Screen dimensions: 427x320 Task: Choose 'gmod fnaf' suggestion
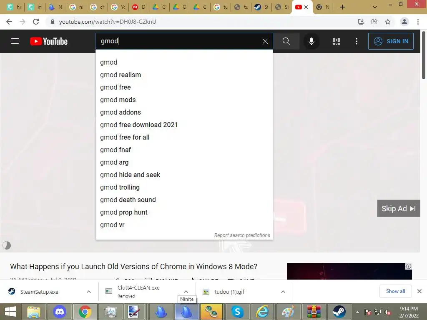pyautogui.click(x=184, y=150)
